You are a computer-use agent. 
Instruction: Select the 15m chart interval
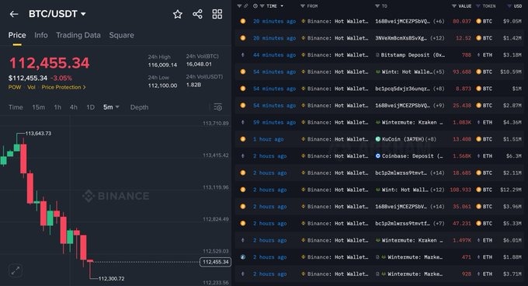click(38, 107)
